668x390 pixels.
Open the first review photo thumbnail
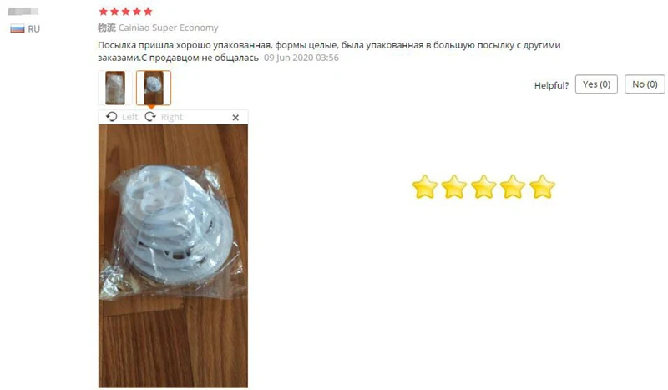tap(115, 88)
